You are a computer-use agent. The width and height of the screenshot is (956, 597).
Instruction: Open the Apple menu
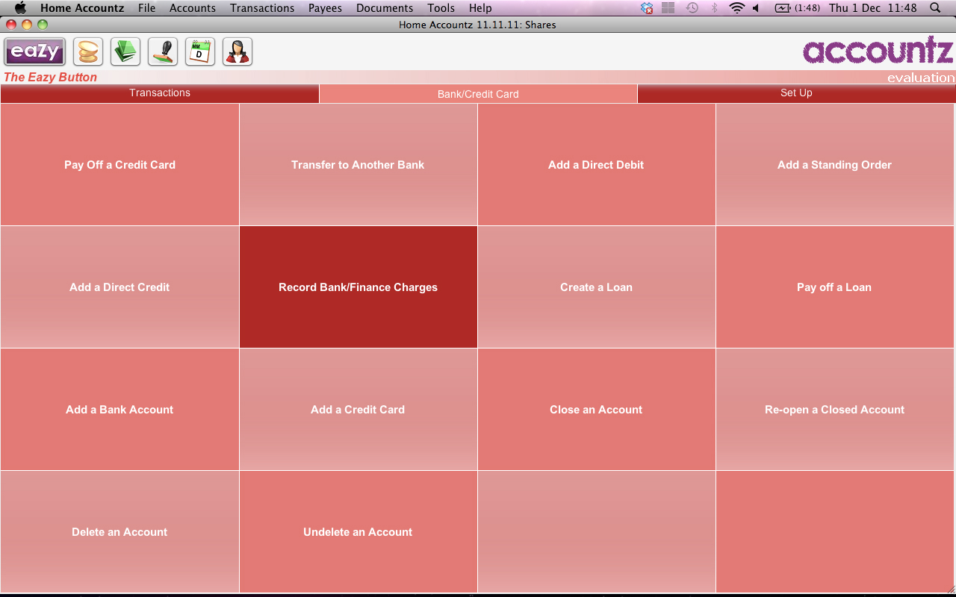pos(20,8)
